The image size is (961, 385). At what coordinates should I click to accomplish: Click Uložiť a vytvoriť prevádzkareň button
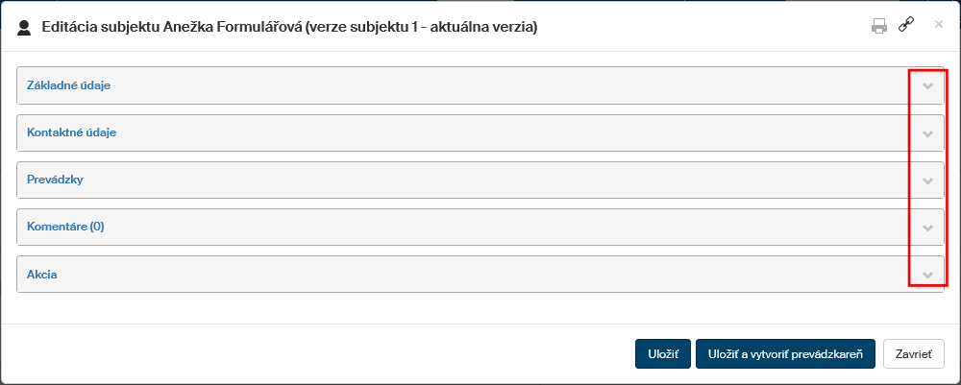(785, 353)
